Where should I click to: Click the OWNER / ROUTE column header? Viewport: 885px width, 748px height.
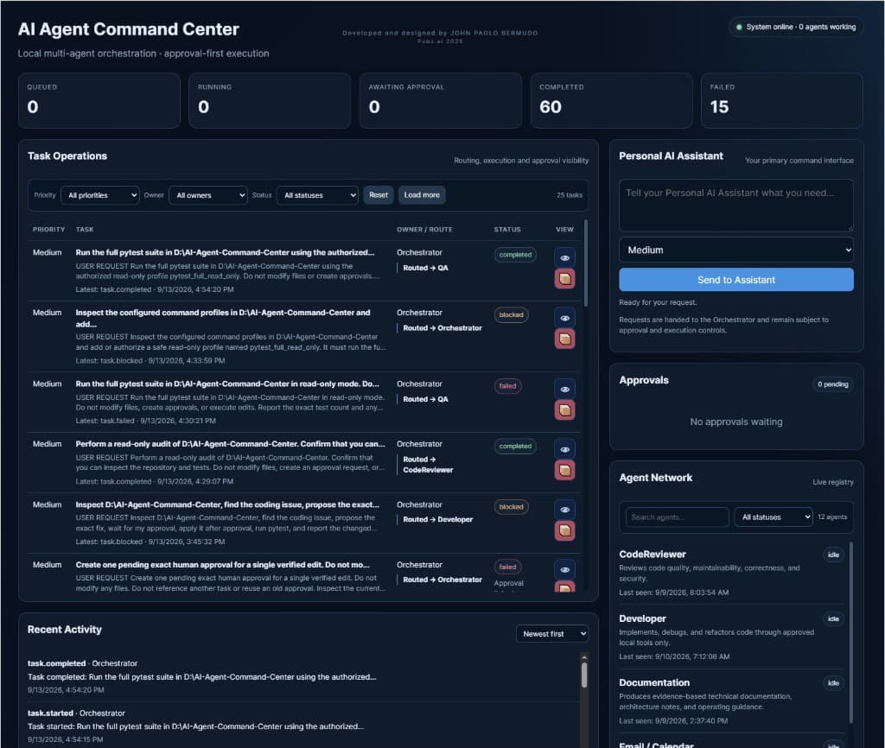click(x=424, y=230)
